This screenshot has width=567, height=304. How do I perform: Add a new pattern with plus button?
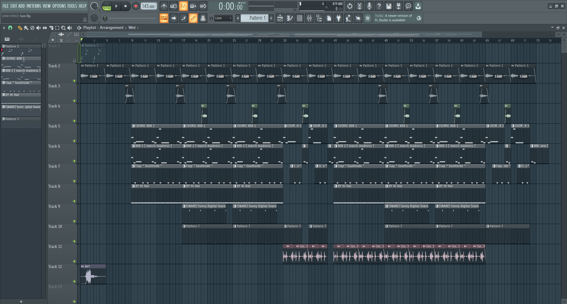271,18
